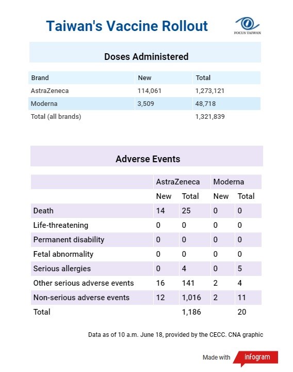Click the Brand column header

point(40,78)
